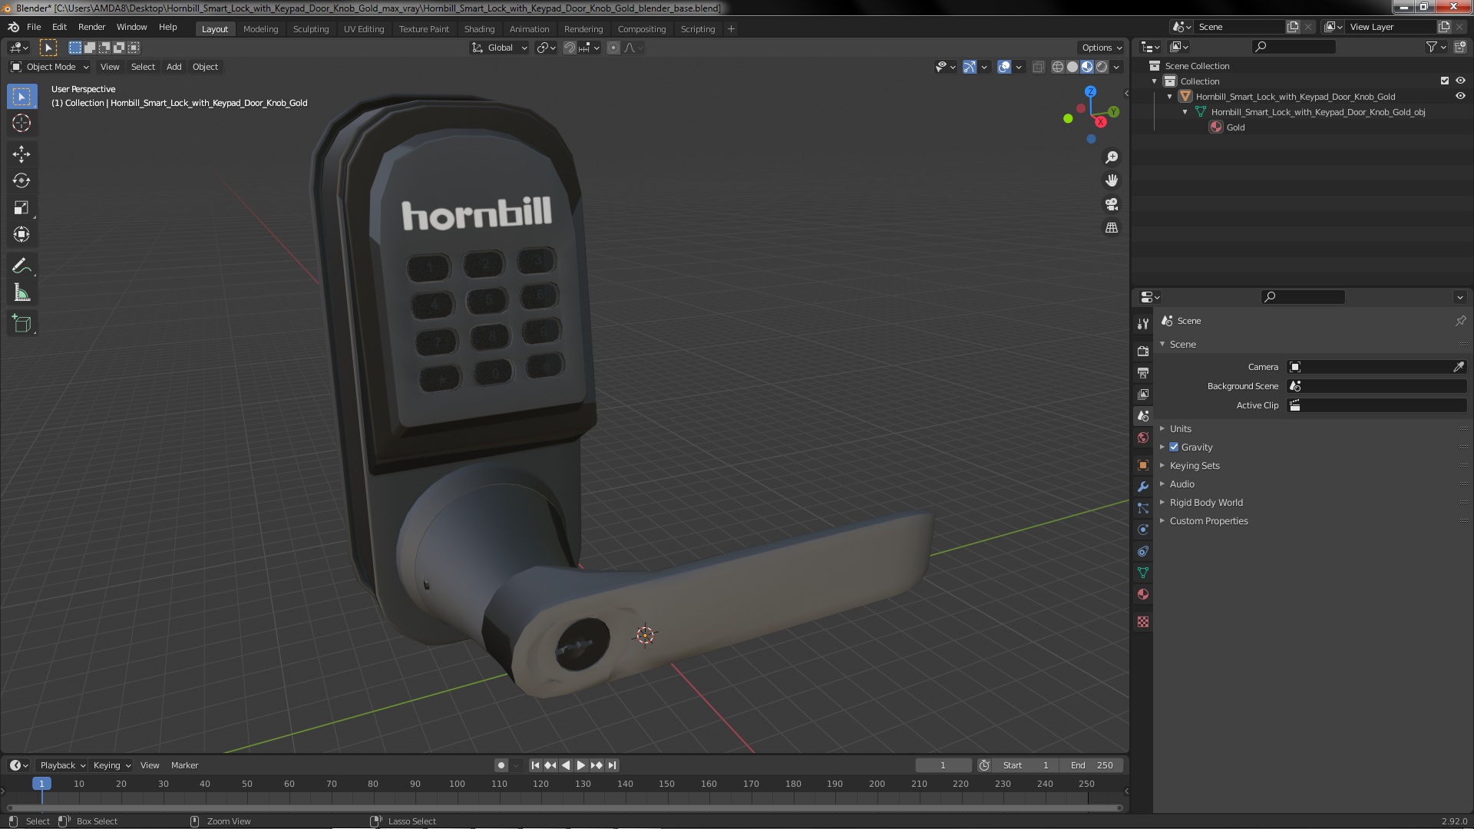The height and width of the screenshot is (829, 1474).
Task: Select the Move tool
Action: (21, 154)
